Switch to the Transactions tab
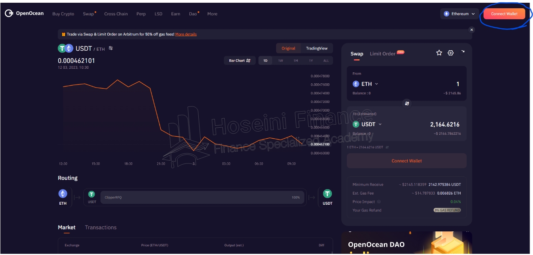Image resolution: width=533 pixels, height=255 pixels. point(101,227)
